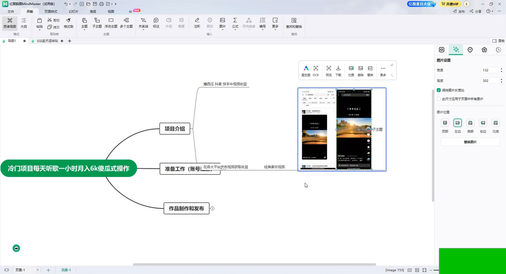Viewport: 506px width, 274px height.
Task: Insert a 公式 formula
Action: (235, 23)
